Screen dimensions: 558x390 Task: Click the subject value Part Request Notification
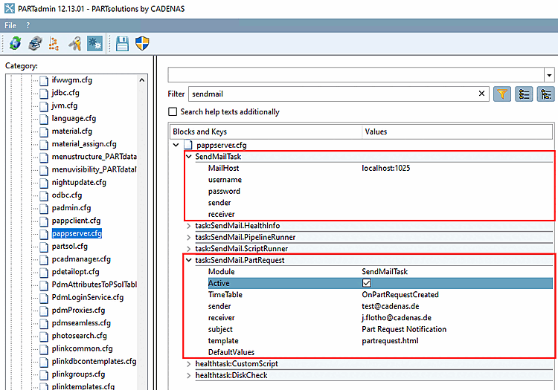[404, 329]
